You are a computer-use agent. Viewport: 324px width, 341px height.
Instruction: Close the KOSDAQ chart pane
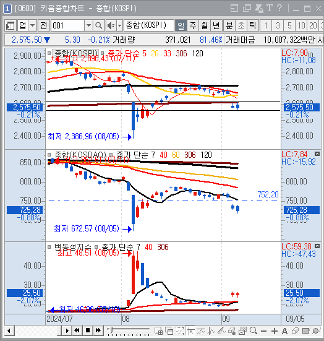pyautogui.click(x=317, y=153)
